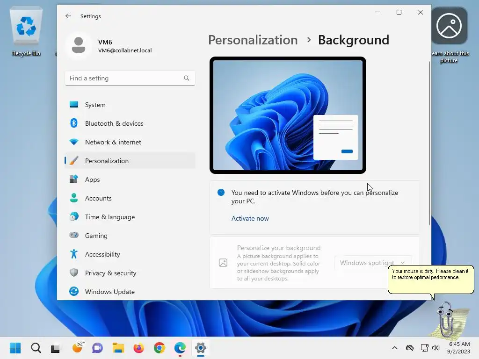Click the Privacy & security shield icon

[x=74, y=273]
